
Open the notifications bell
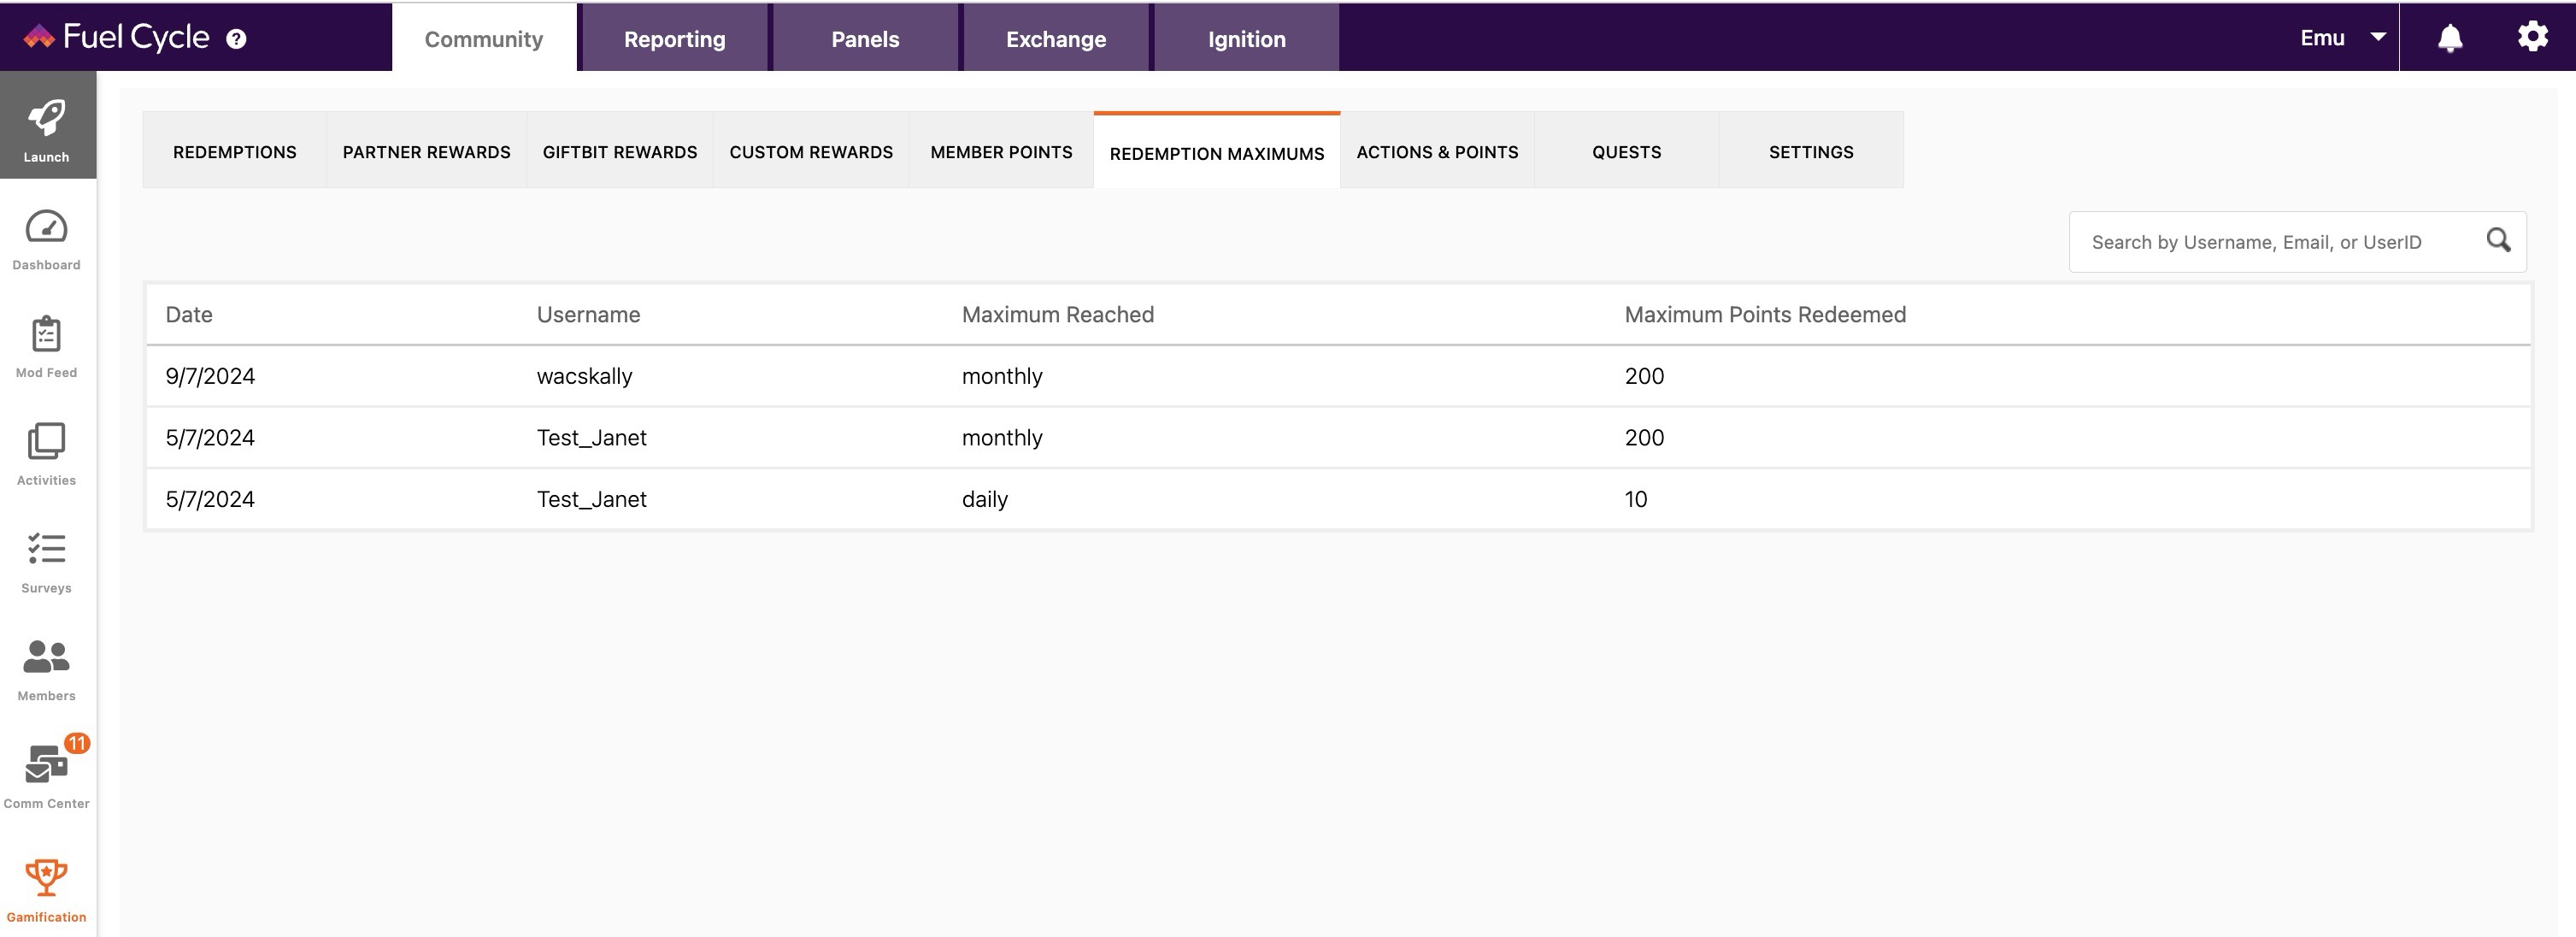[x=2449, y=38]
